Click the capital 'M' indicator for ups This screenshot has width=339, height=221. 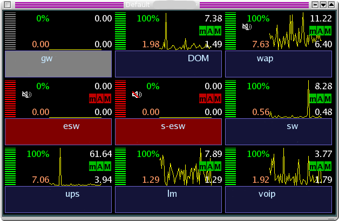click(107, 167)
